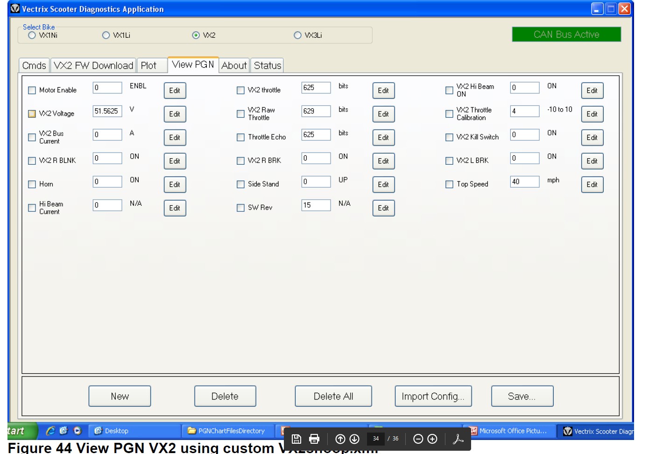The width and height of the screenshot is (649, 454).
Task: Check the Top Speed checkbox
Action: (449, 184)
